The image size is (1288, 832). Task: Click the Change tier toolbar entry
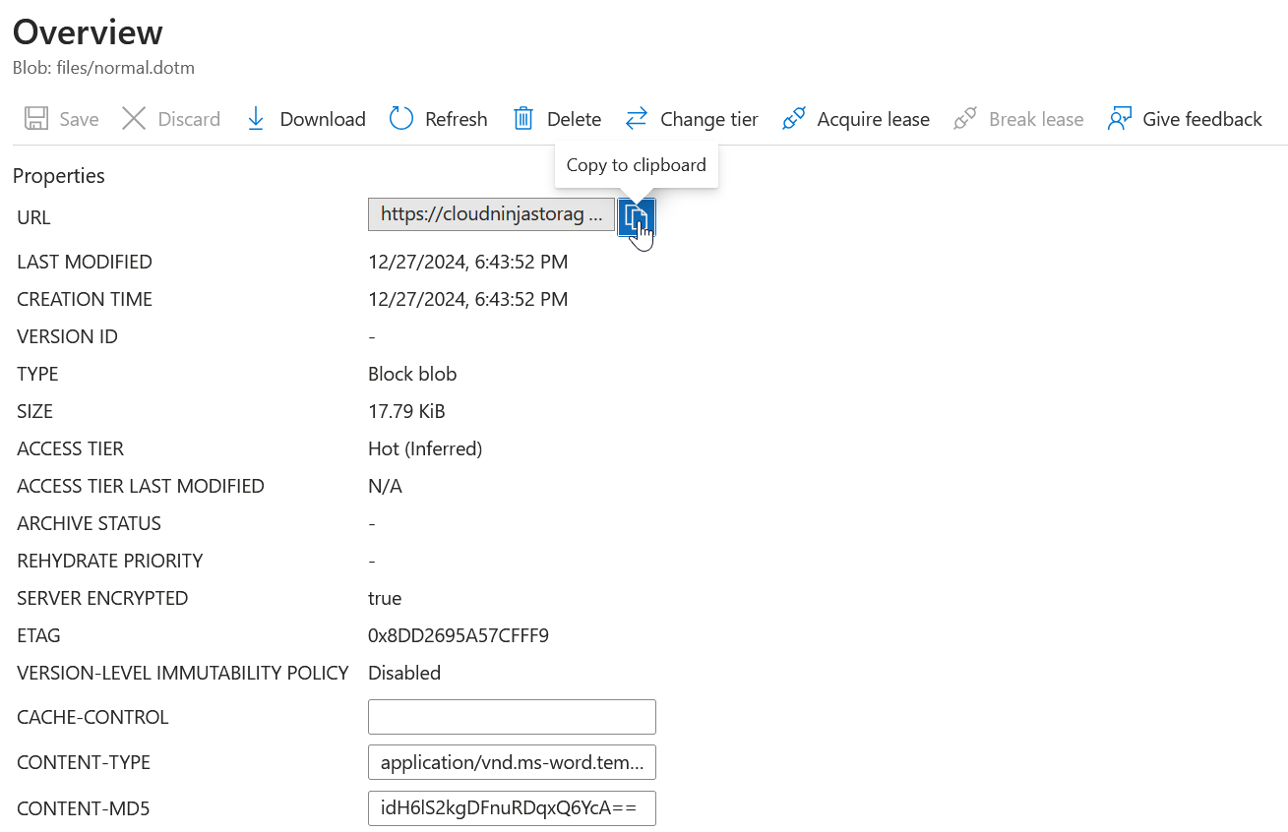click(x=692, y=118)
